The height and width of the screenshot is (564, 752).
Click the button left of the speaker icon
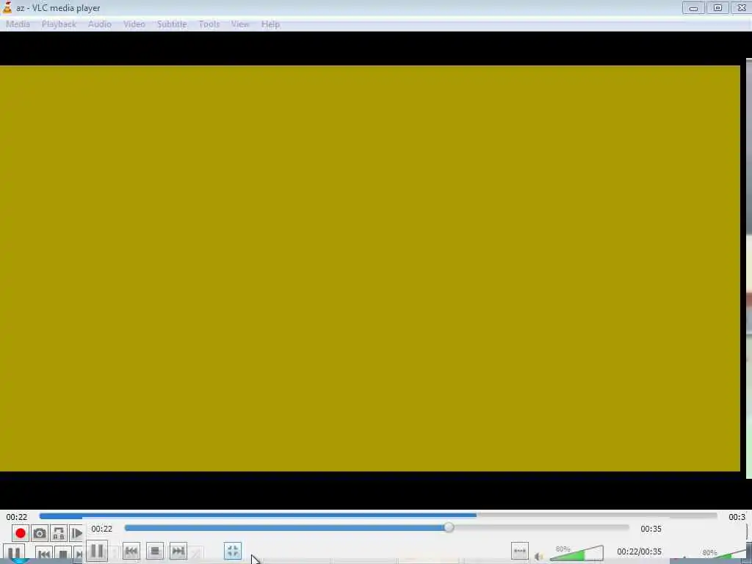pos(519,551)
